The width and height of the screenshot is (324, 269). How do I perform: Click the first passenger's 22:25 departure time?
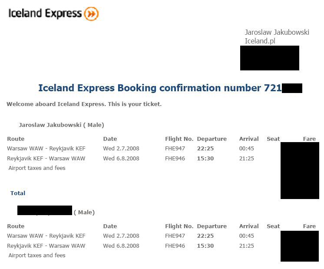pyautogui.click(x=205, y=149)
